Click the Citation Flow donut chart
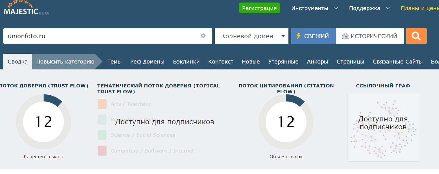 [286, 122]
